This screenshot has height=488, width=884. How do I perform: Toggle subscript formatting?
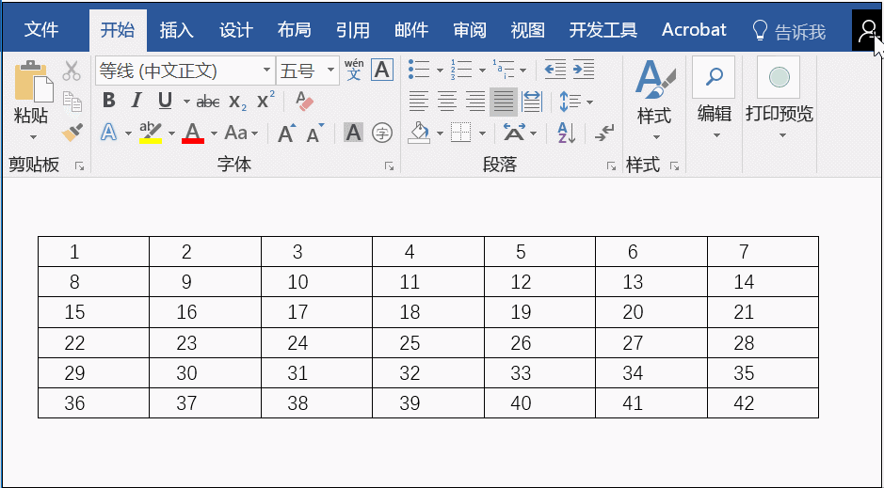tap(237, 102)
